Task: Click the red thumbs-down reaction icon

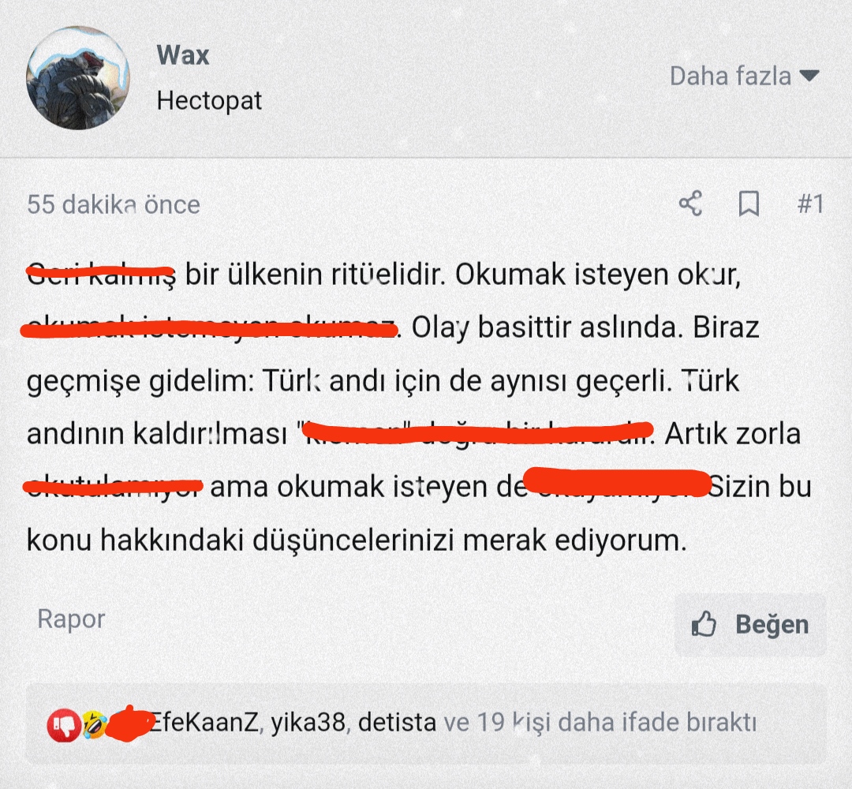Action: click(64, 725)
